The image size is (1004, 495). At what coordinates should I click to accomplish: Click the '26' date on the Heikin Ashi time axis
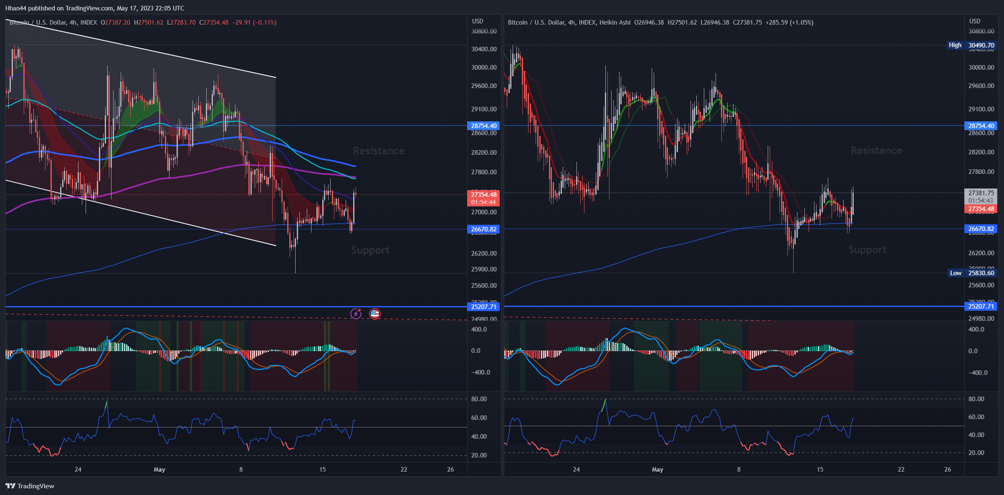pos(948,470)
